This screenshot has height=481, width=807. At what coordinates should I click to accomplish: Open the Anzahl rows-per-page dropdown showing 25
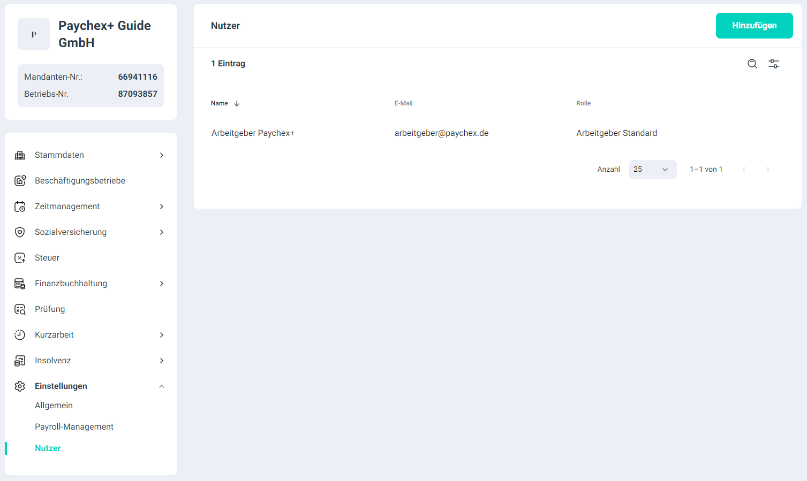click(x=652, y=170)
